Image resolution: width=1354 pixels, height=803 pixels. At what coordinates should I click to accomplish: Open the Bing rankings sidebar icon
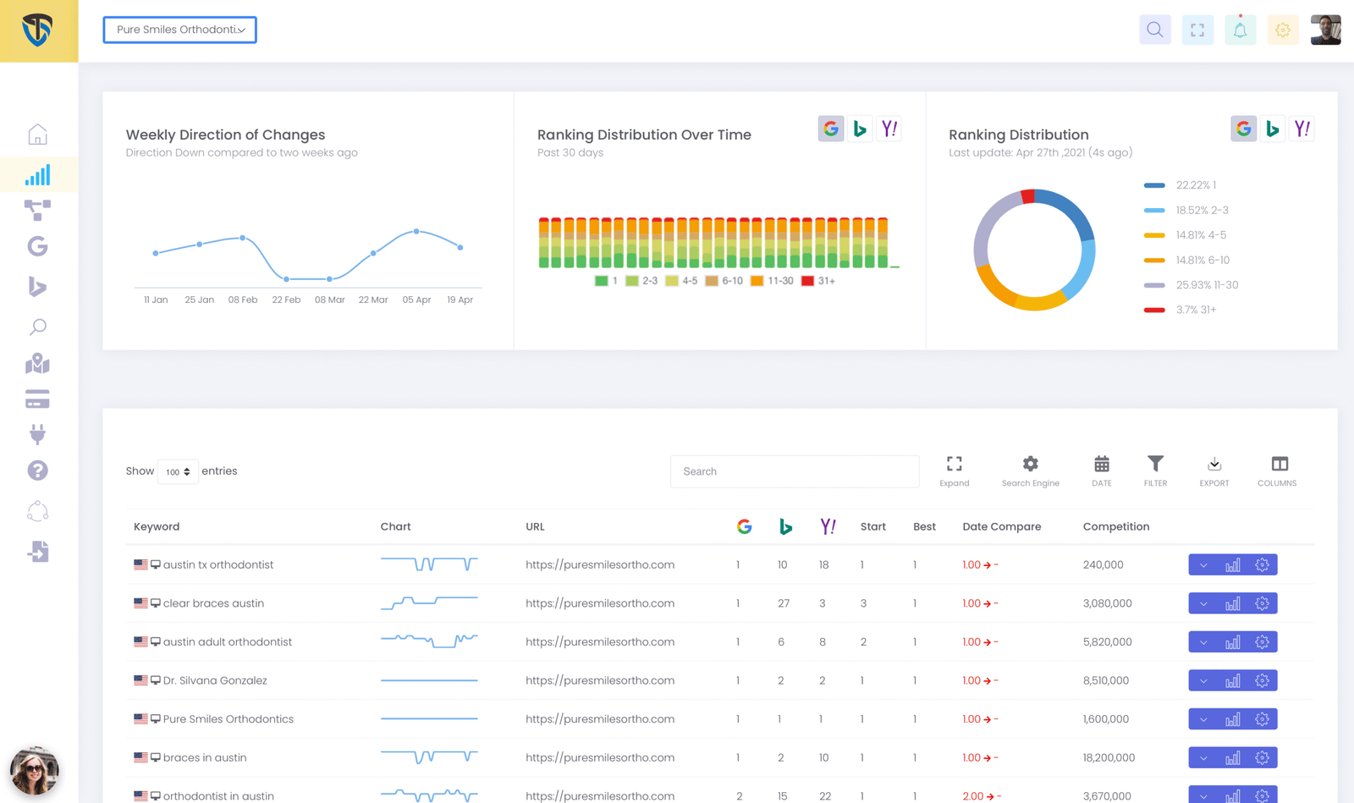point(37,287)
